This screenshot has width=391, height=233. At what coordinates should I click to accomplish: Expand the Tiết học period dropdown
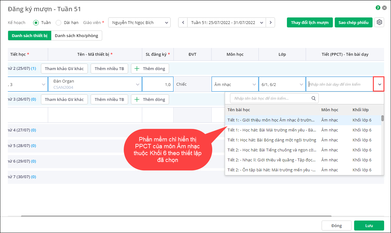43,84
